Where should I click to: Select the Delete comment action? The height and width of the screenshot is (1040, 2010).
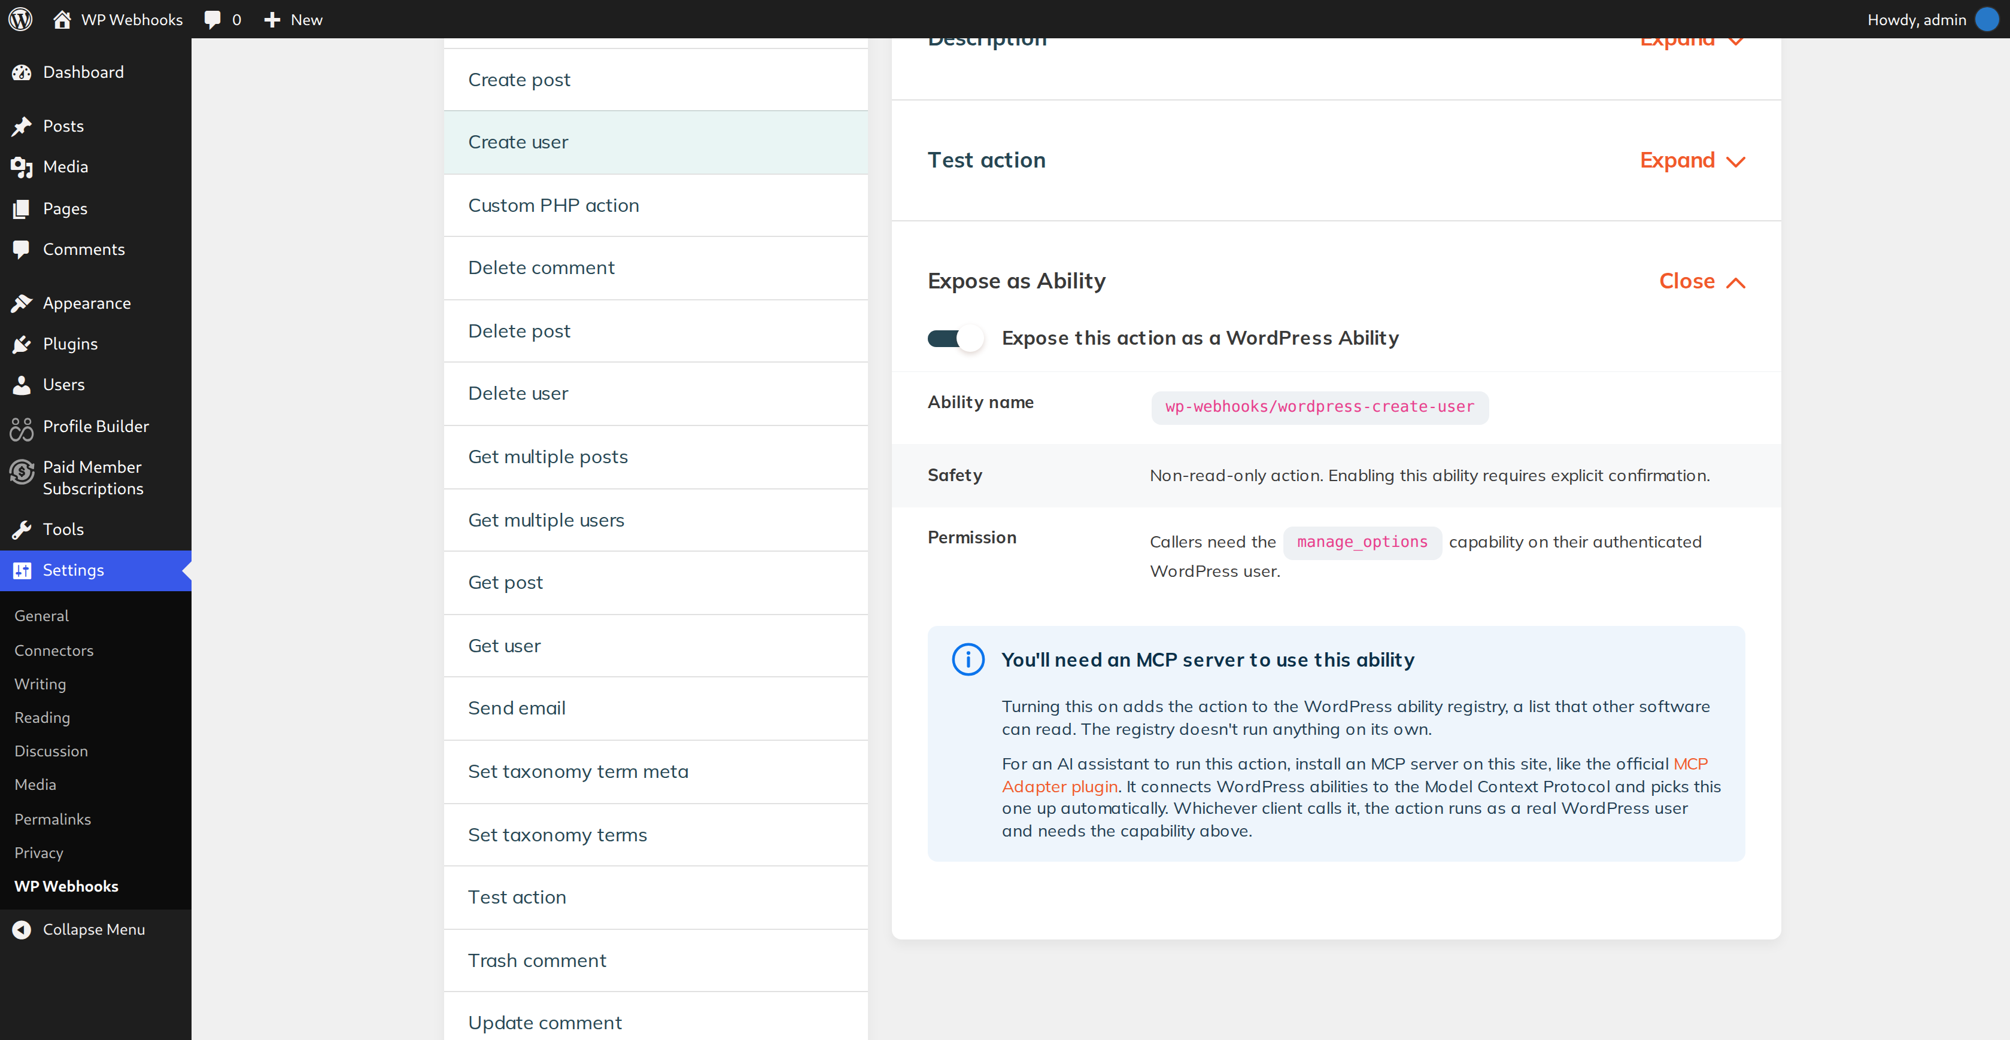tap(655, 267)
